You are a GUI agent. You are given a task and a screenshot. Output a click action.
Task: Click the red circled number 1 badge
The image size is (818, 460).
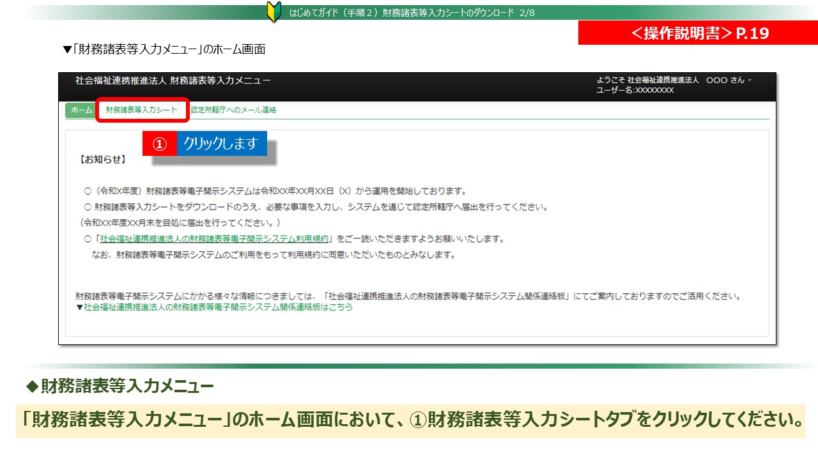point(159,144)
